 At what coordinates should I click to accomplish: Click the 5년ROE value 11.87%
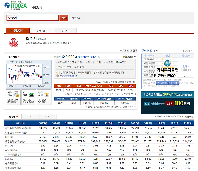click(x=87, y=103)
